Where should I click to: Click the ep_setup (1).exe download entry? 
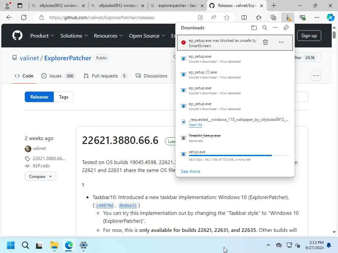[235, 74]
